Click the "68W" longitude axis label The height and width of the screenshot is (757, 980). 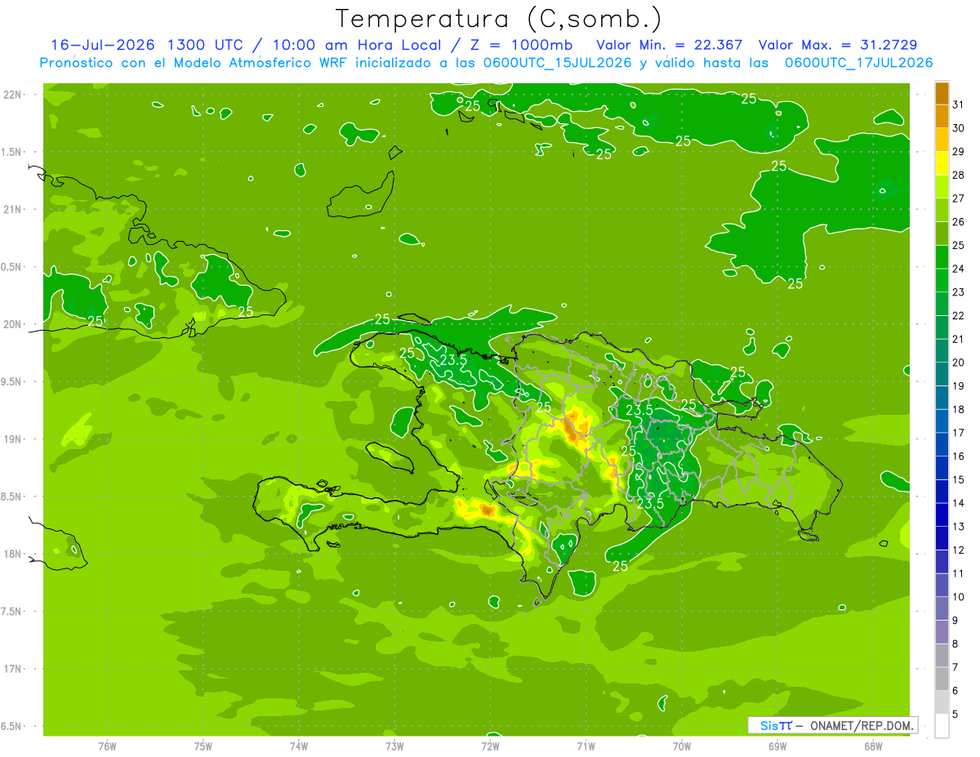[x=873, y=746]
